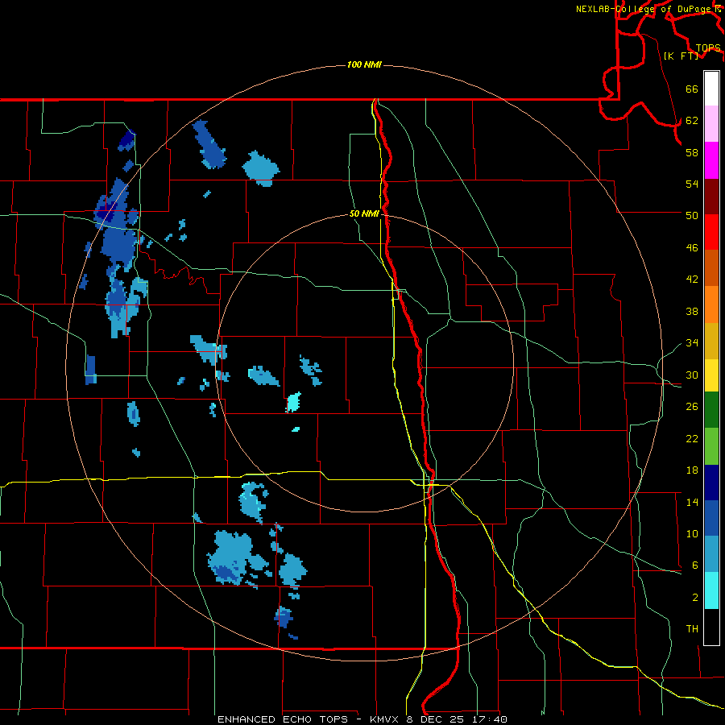The height and width of the screenshot is (725, 725).
Task: Click the 50 NMI range ring label
Action: [364, 213]
